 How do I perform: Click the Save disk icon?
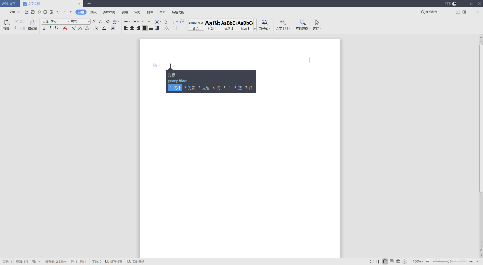pyautogui.click(x=33, y=12)
